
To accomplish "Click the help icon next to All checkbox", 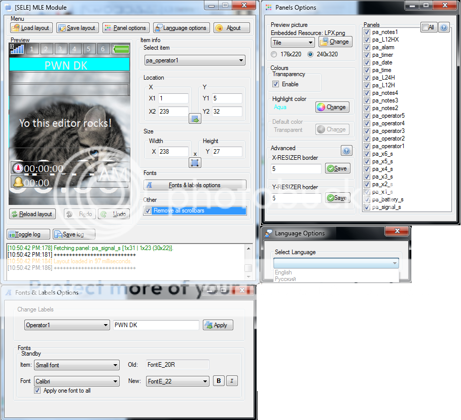I will pyautogui.click(x=444, y=27).
